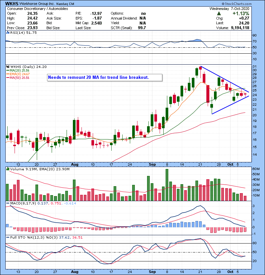265x275 pixels.
Task: Click the Volume 9.19M, EMA(20) 23.90M label
Action: pyautogui.click(x=40, y=169)
